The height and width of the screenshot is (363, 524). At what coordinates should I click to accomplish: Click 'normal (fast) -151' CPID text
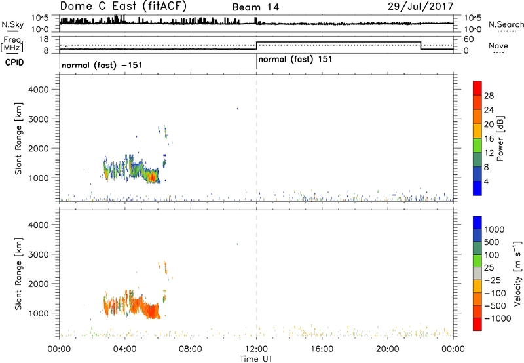coord(102,65)
